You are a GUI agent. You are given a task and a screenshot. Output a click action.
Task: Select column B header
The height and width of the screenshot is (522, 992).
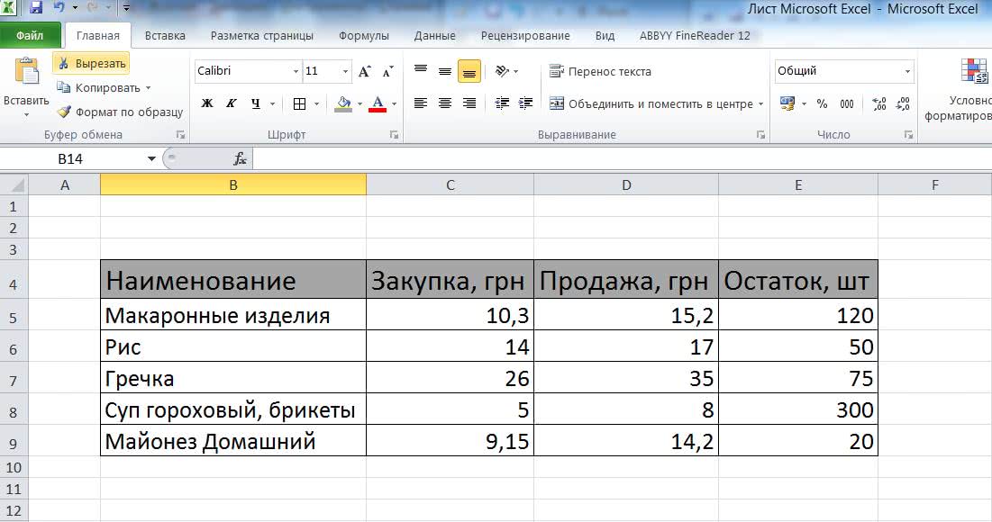pos(233,185)
